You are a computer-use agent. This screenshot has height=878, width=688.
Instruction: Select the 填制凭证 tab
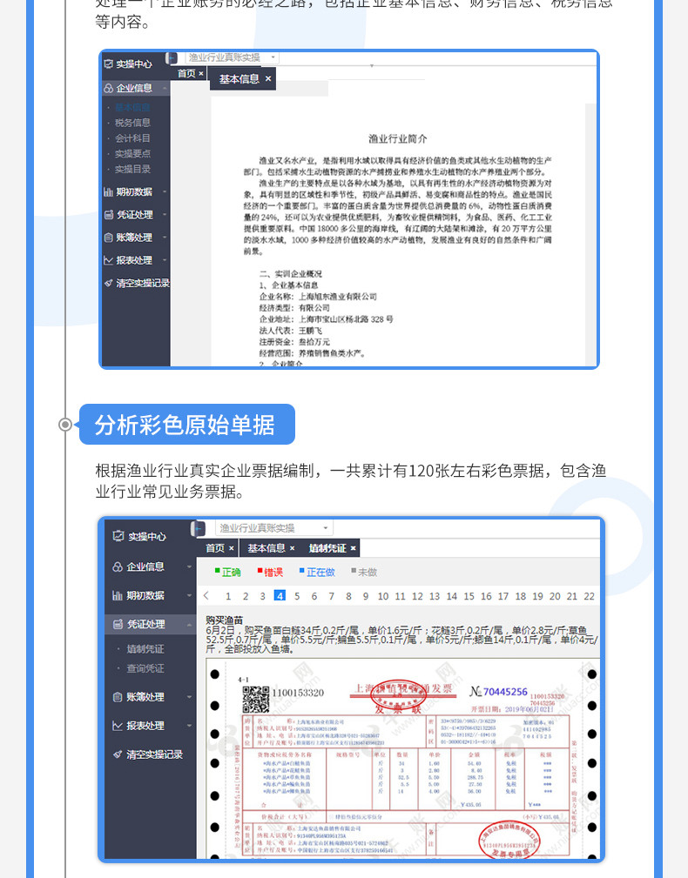click(x=327, y=548)
